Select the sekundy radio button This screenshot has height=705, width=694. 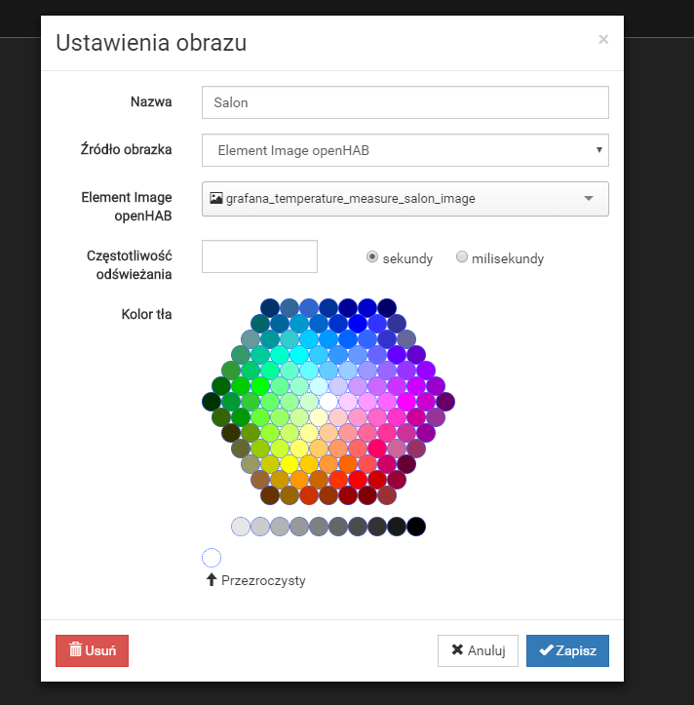(x=372, y=257)
